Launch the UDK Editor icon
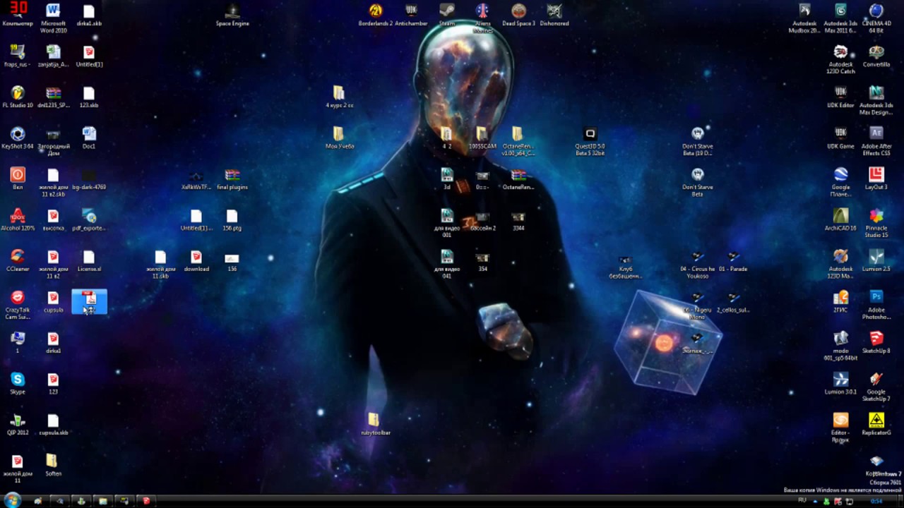This screenshot has width=904, height=508. (840, 96)
